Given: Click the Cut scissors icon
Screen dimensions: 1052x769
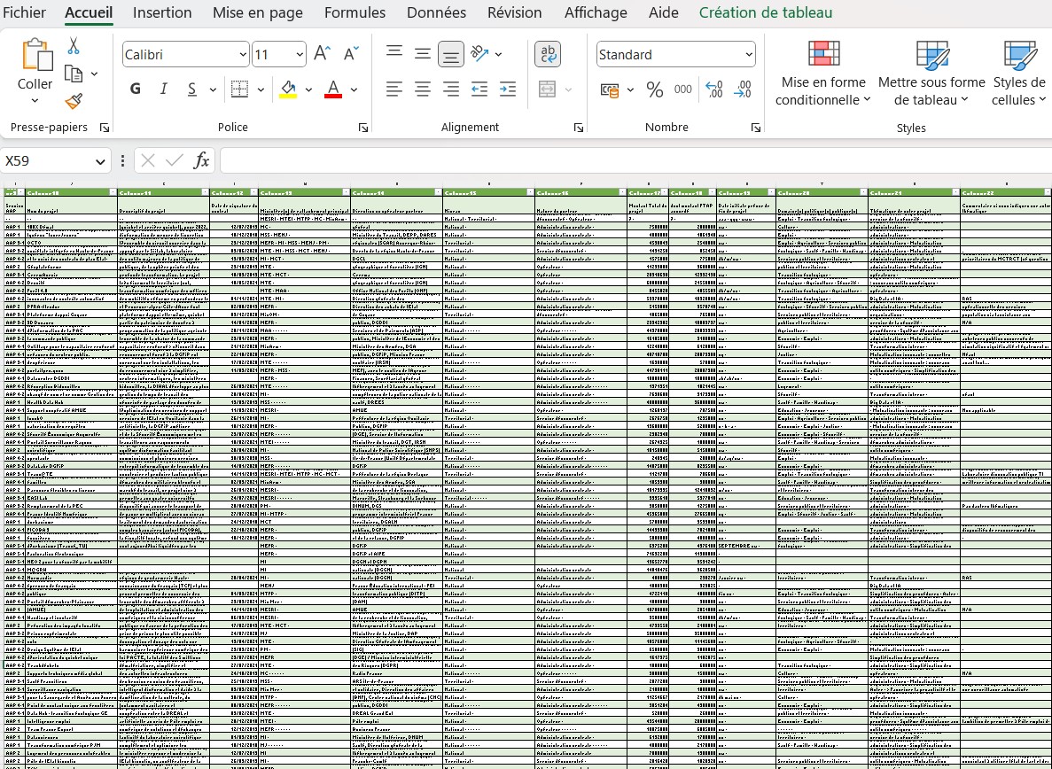Looking at the screenshot, I should point(74,46).
